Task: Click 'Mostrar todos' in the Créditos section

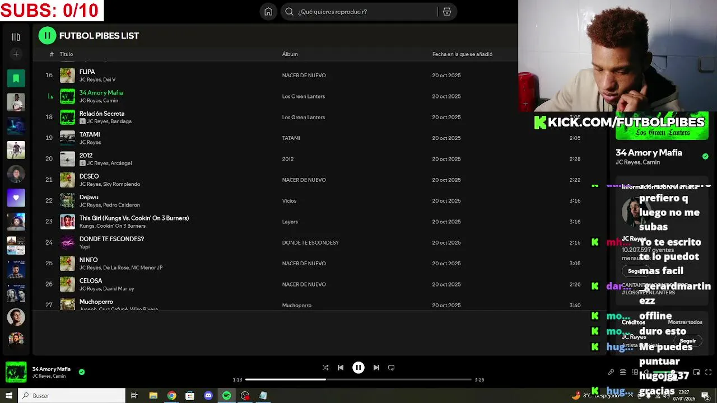Action: (685, 322)
